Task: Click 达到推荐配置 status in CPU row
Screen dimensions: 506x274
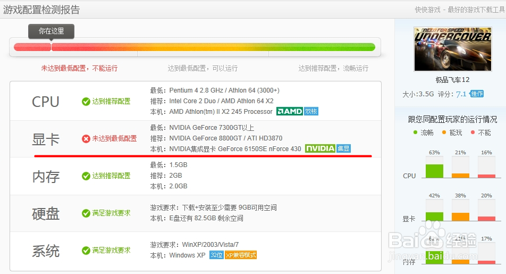Action: (111, 102)
